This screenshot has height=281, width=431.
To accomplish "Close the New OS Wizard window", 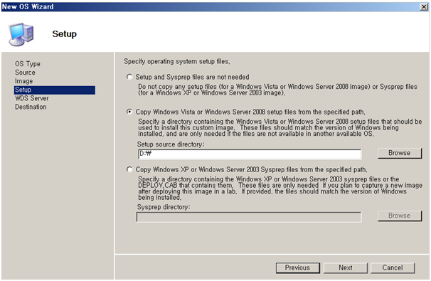I will click(x=424, y=7).
